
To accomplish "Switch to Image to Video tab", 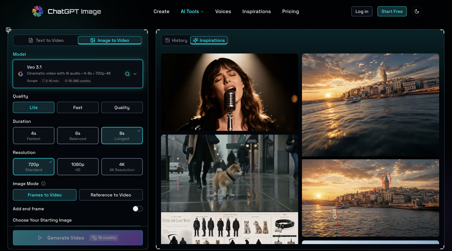I will [x=110, y=40].
